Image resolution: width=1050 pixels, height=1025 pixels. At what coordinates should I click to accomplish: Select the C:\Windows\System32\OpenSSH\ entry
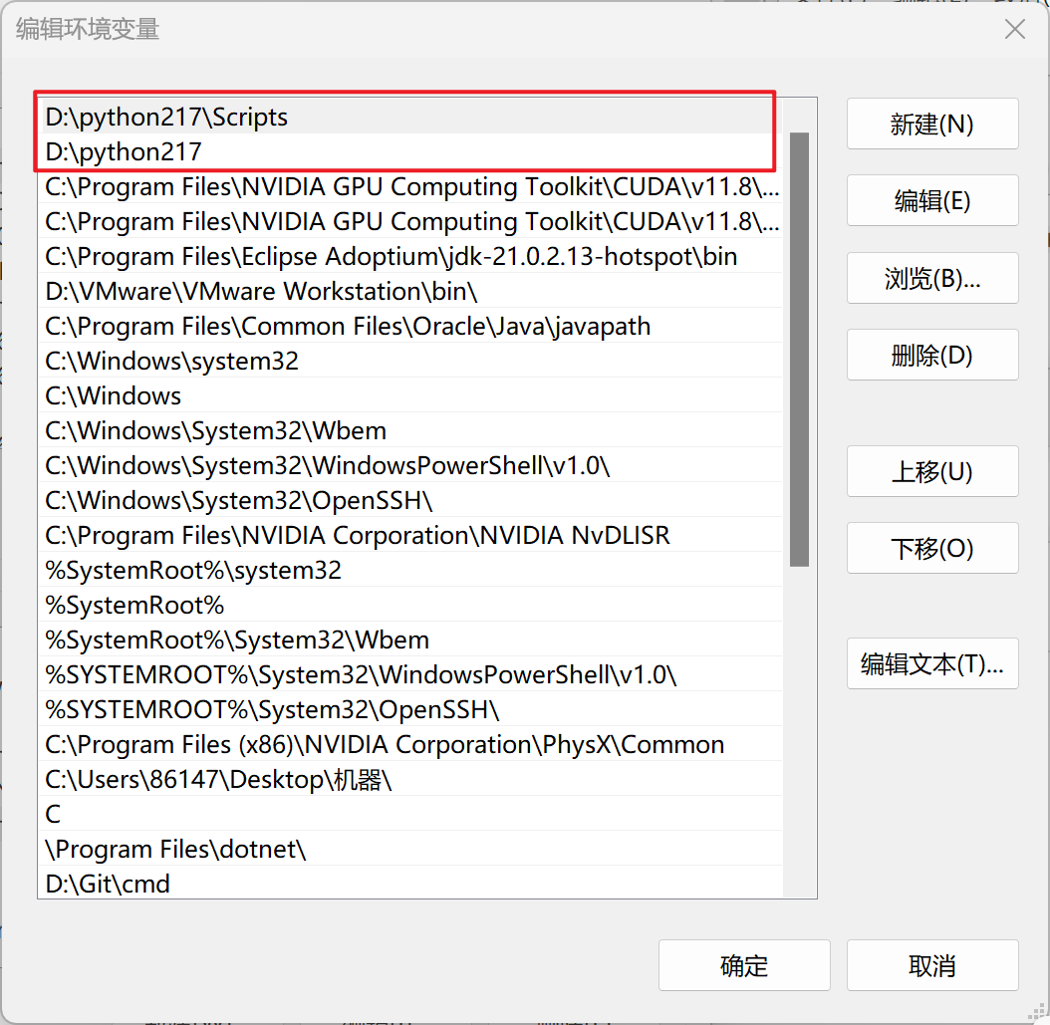(x=239, y=501)
